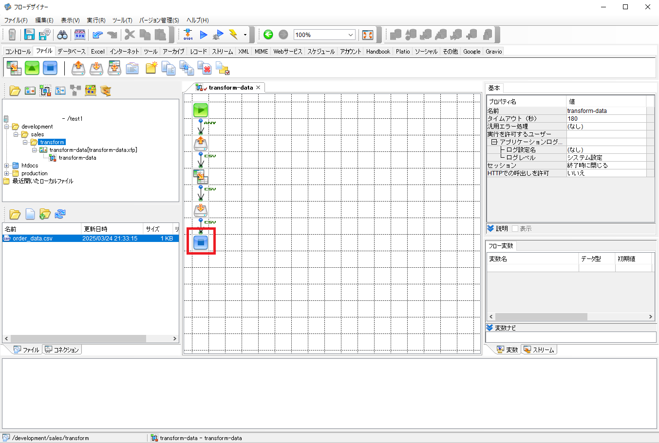Switch to the データベース component tab
659x443 pixels.
point(71,51)
